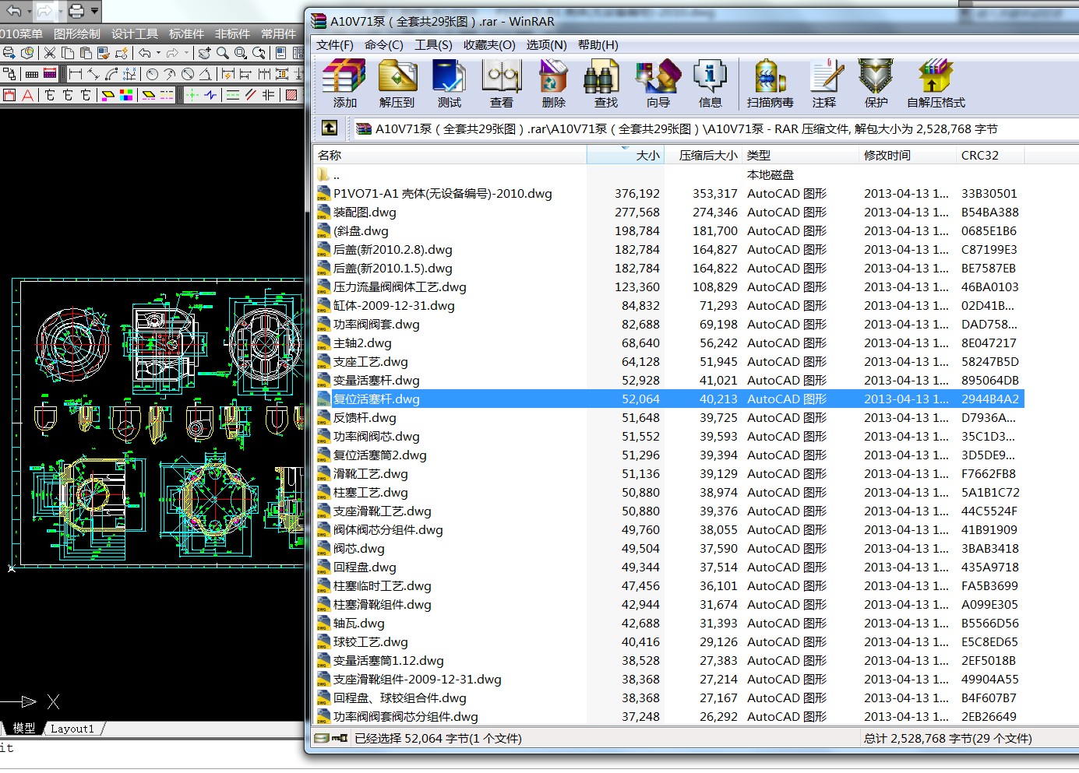Select the file 装配图.dwg

coord(365,212)
